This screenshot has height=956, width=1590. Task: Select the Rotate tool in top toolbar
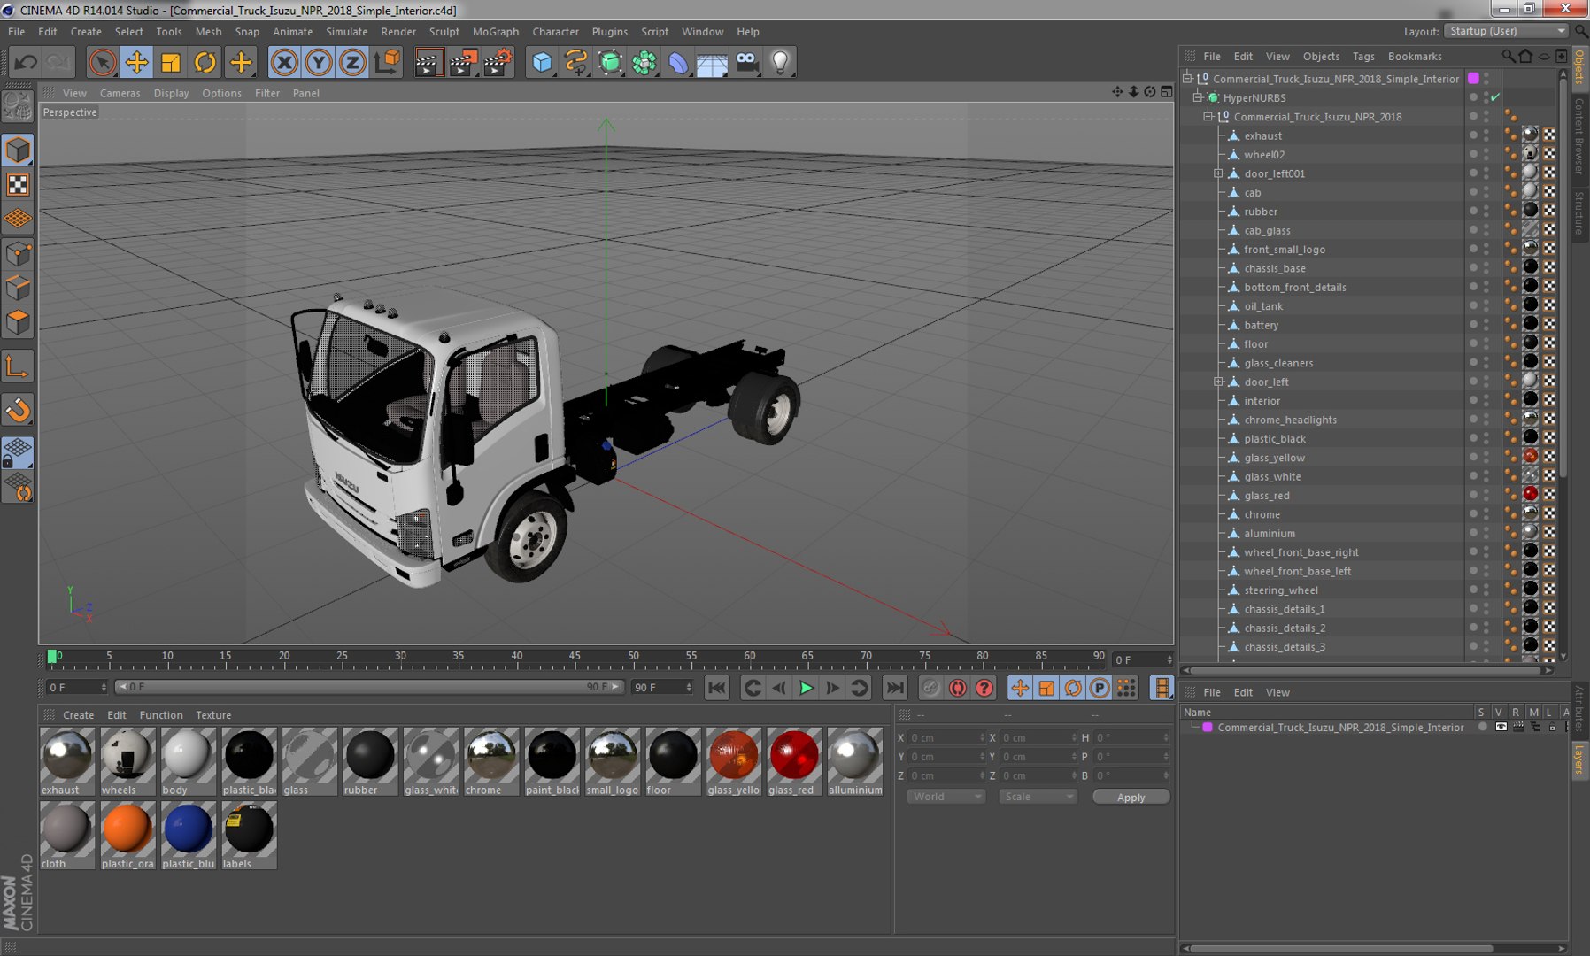(205, 63)
